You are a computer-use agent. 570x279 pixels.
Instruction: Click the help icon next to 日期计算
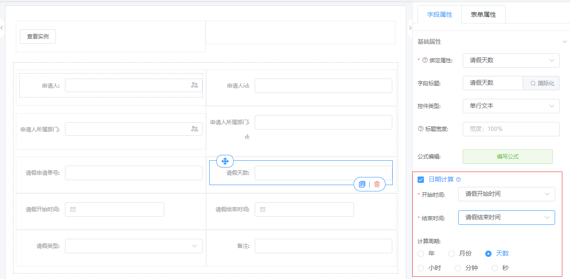click(458, 180)
